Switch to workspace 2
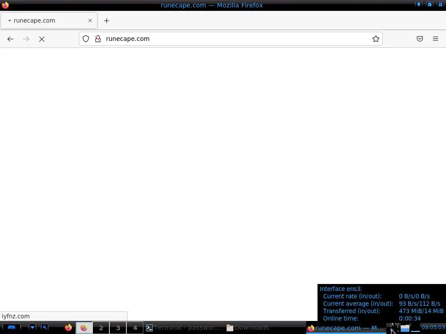The height and width of the screenshot is (334, 446). tap(101, 328)
